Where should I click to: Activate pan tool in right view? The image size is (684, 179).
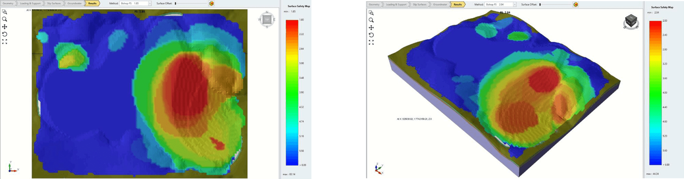[x=371, y=28]
